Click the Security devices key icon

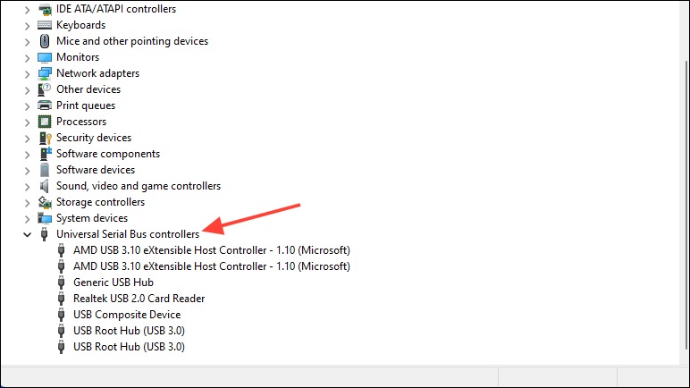pos(45,138)
